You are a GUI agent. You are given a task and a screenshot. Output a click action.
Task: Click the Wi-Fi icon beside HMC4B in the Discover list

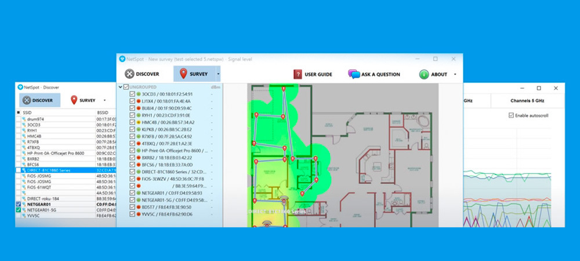click(x=24, y=136)
